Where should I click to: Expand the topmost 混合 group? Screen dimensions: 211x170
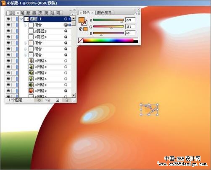(x=26, y=25)
